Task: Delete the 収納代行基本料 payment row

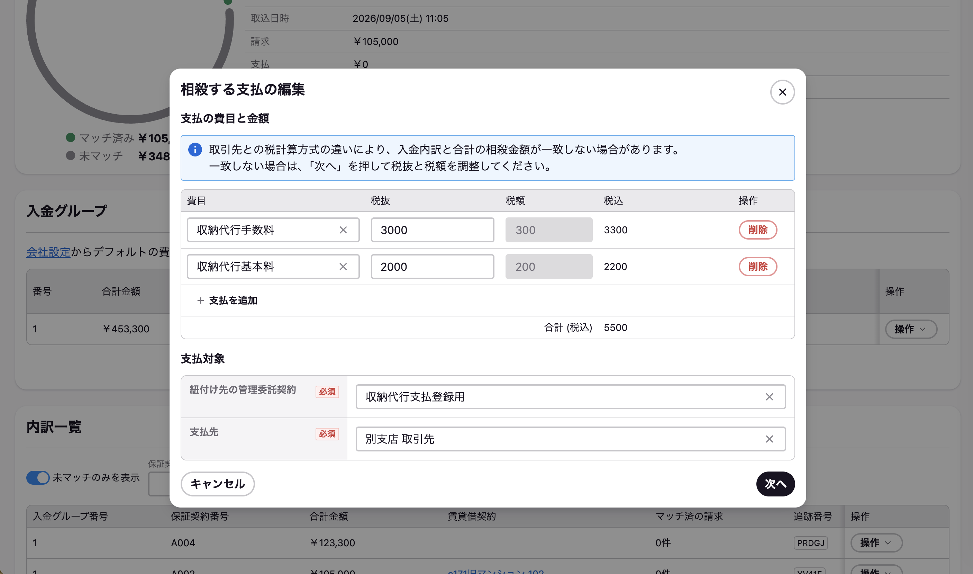Action: pos(758,267)
